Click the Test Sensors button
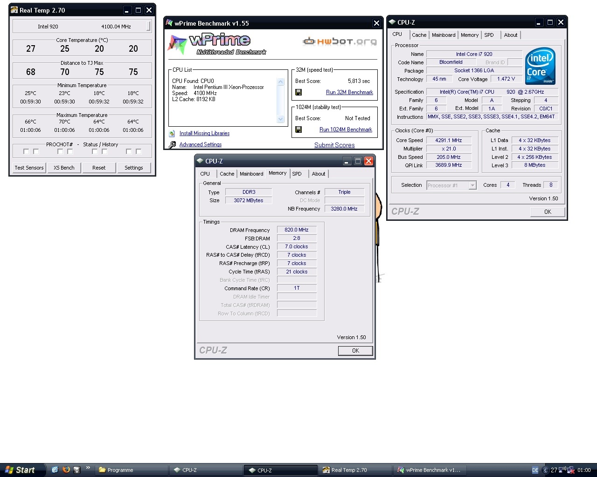Viewport: 597px width, 477px height. point(29,168)
